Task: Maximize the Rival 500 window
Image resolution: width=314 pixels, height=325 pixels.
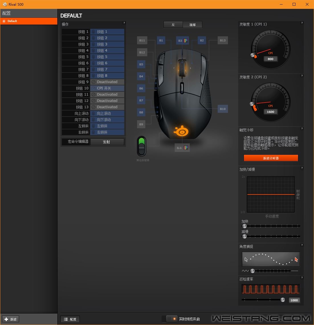Action: coord(294,4)
